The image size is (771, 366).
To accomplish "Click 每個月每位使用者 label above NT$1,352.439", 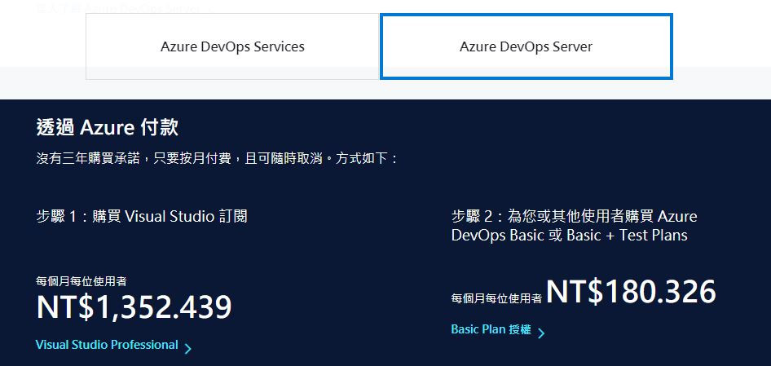I will (82, 281).
